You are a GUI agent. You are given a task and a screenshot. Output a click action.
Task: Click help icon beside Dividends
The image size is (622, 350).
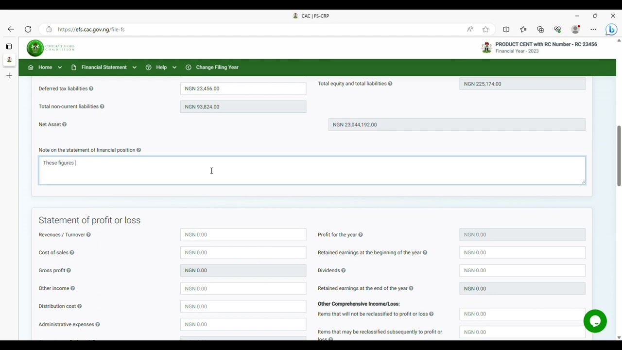click(x=344, y=270)
